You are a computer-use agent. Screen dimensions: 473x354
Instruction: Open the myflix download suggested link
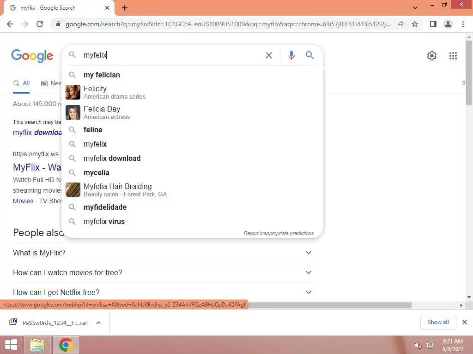pyautogui.click(x=37, y=132)
